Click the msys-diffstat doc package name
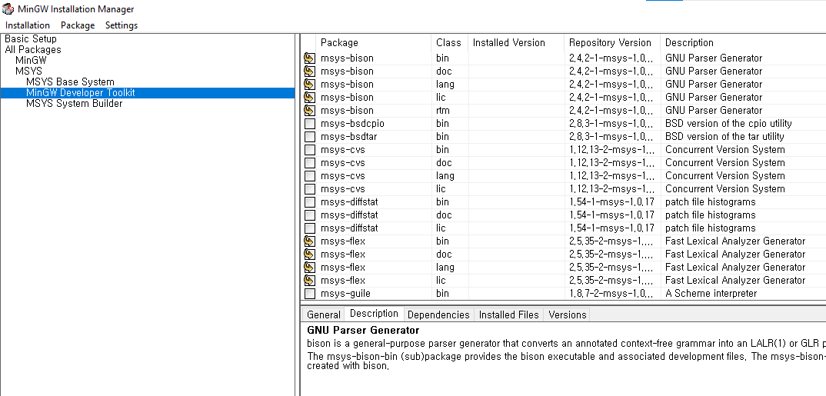The image size is (826, 396). (349, 215)
